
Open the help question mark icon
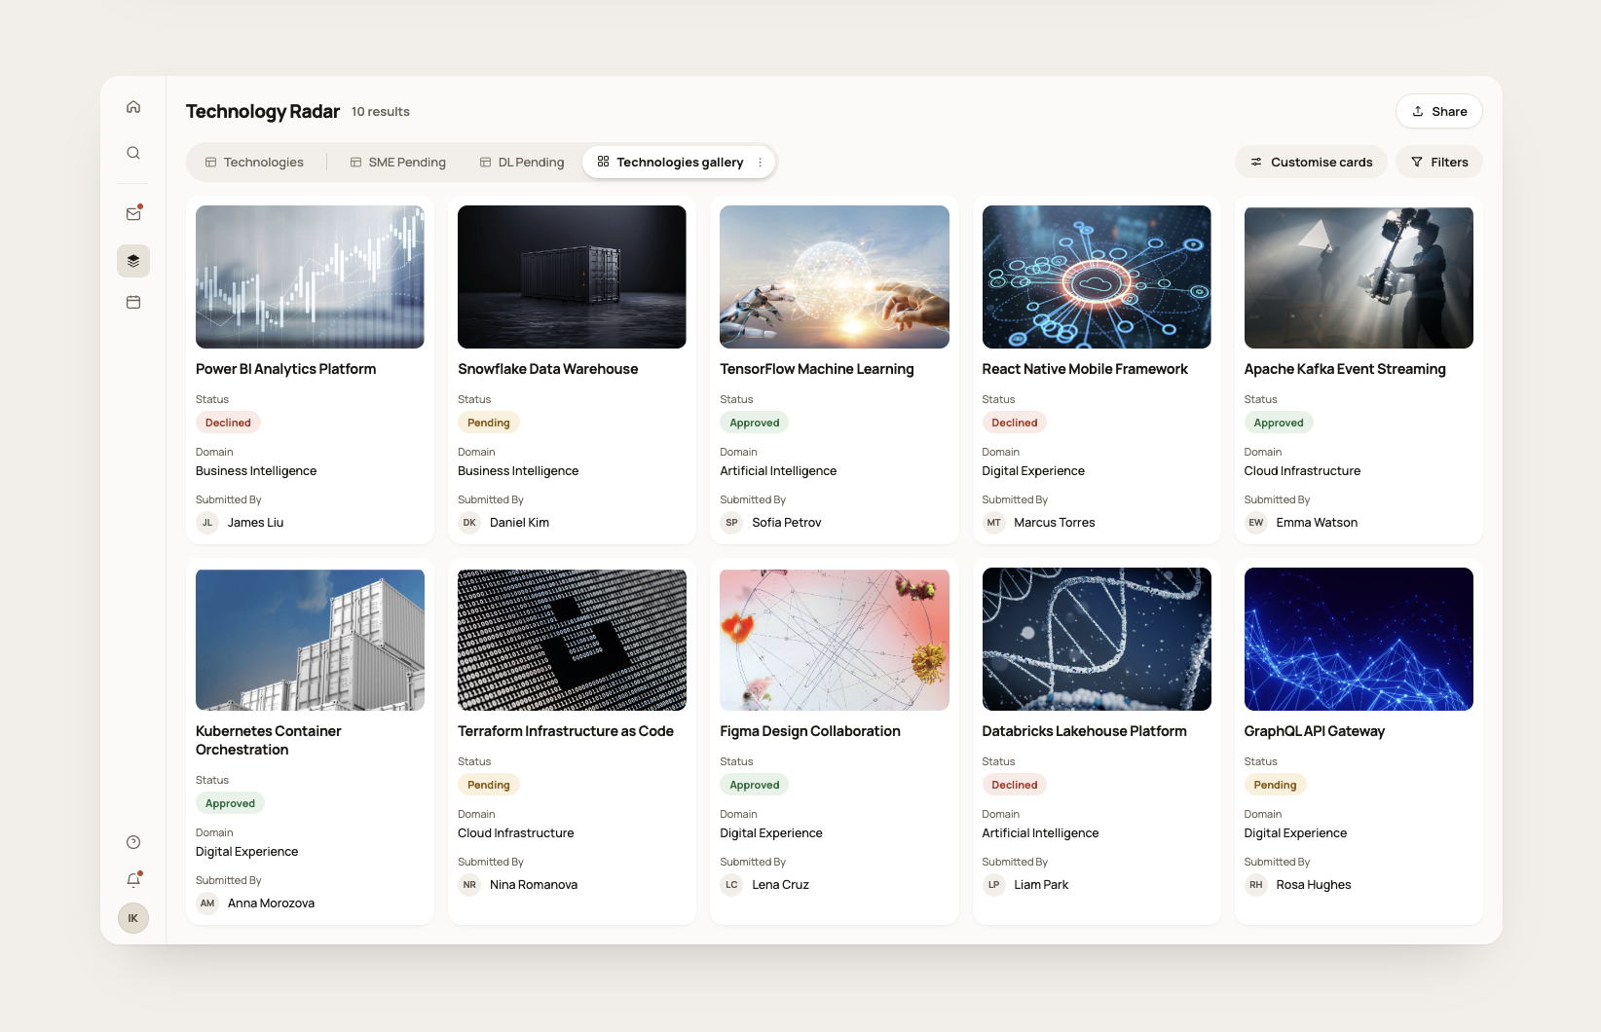(x=133, y=842)
